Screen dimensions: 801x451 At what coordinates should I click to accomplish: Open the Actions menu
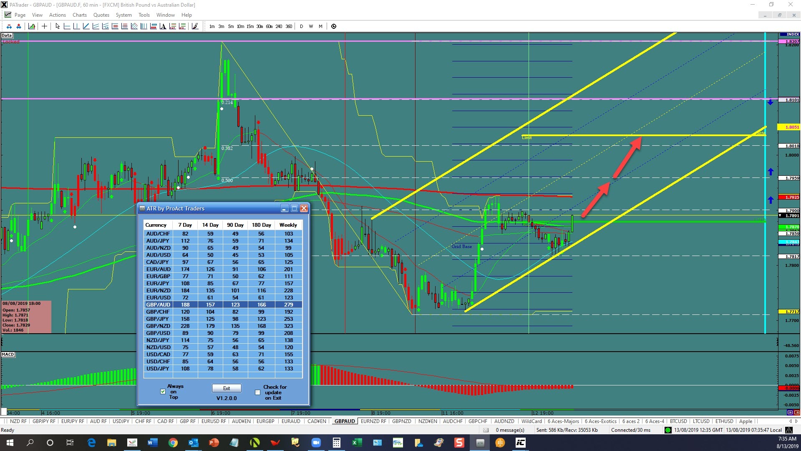coord(58,15)
